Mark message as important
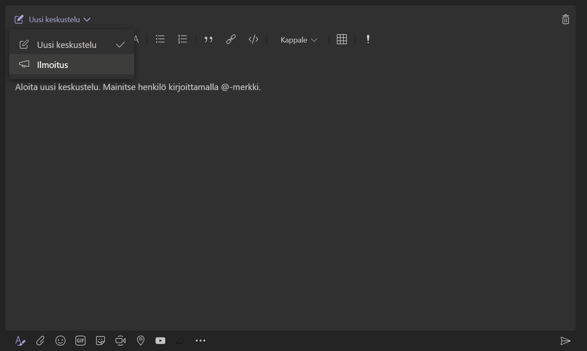The height and width of the screenshot is (351, 587). coord(368,39)
